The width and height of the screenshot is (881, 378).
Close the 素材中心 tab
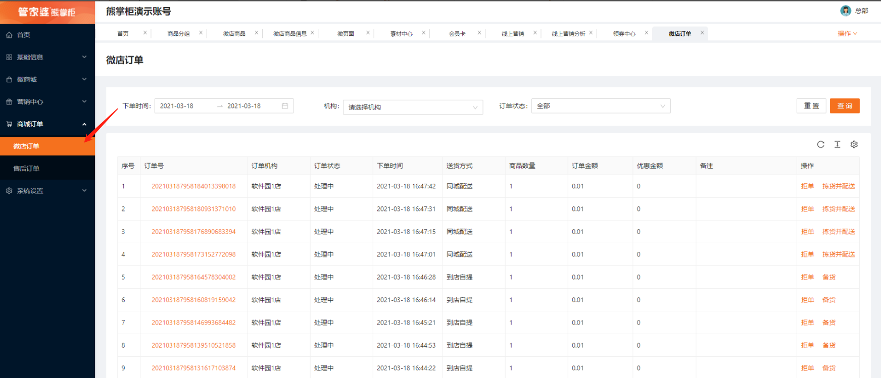[423, 33]
